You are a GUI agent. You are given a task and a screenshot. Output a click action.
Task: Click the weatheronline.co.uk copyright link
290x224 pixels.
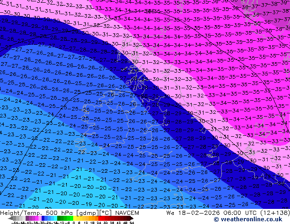point(248,219)
